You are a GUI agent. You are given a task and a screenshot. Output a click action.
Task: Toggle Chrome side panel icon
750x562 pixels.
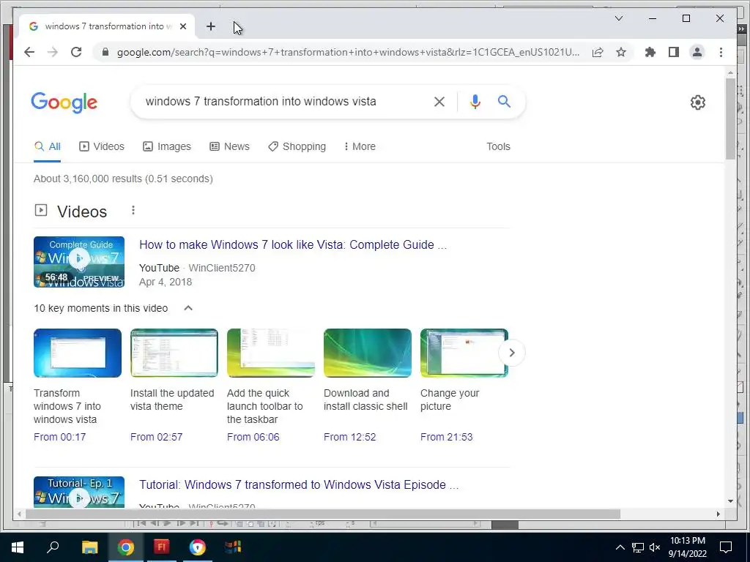coord(674,52)
